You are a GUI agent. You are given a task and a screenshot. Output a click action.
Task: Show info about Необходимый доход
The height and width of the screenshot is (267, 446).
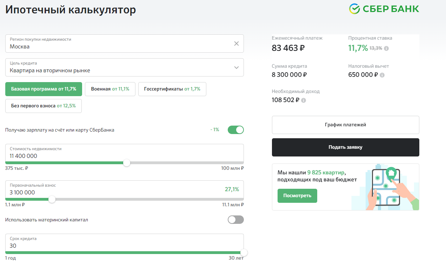point(304,100)
